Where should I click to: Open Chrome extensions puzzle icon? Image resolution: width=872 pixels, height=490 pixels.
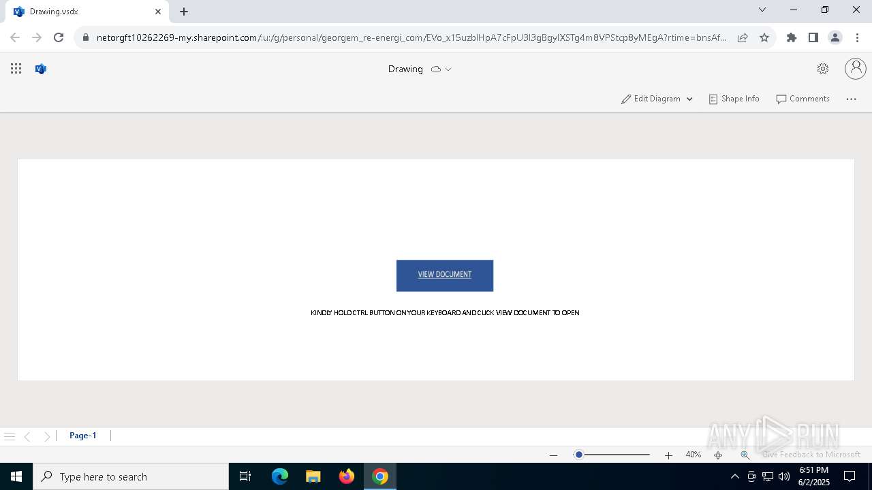pyautogui.click(x=792, y=37)
